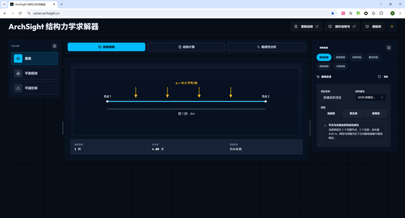Screen dimensions: 405x218
Task: Select the 连续梁 beam type
Action: pyautogui.click(x=331, y=114)
